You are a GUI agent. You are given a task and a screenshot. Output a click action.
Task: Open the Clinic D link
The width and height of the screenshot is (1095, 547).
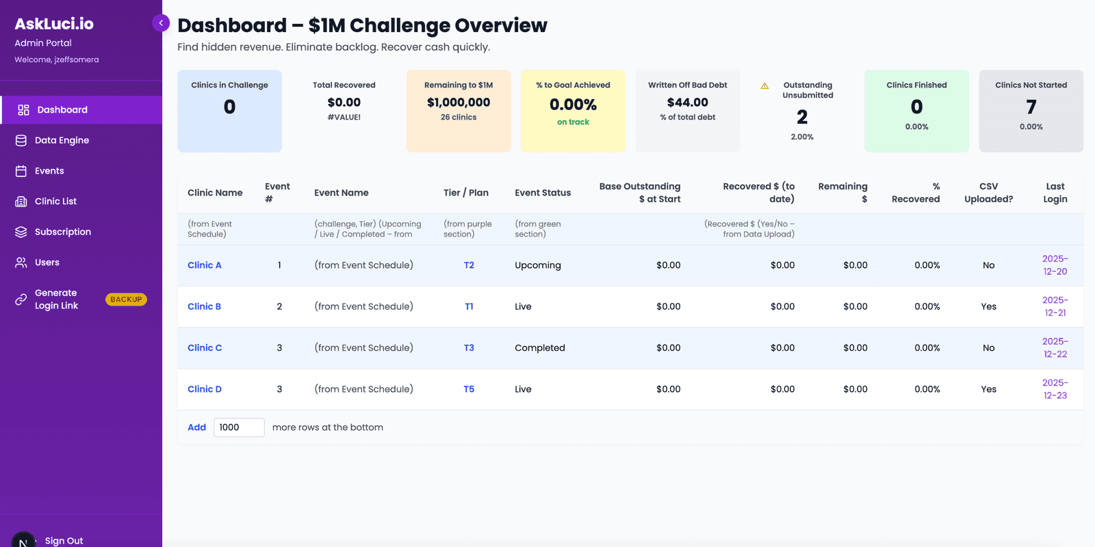point(205,389)
